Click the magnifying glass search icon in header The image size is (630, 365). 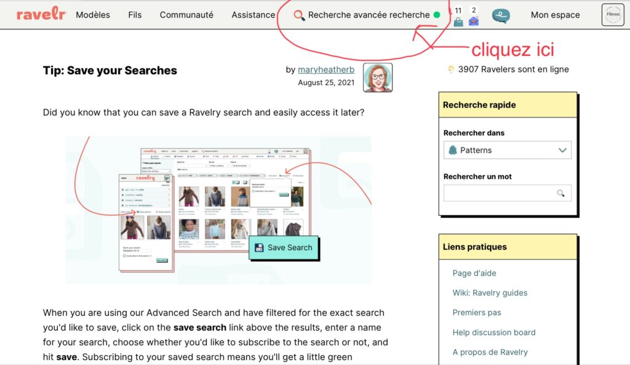[x=299, y=15]
